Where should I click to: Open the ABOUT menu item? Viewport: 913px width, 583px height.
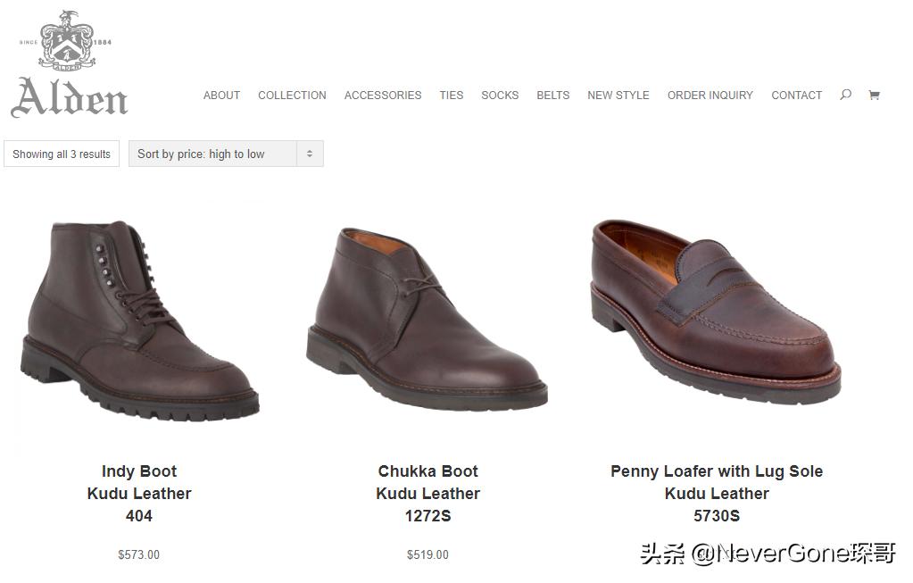(x=221, y=96)
